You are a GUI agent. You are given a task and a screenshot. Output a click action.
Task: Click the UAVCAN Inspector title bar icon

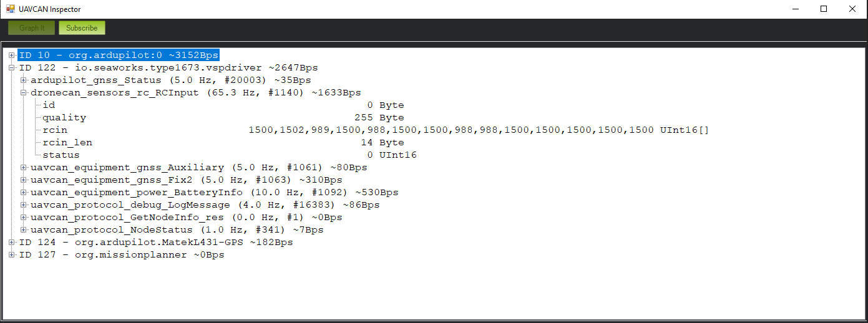[x=10, y=9]
